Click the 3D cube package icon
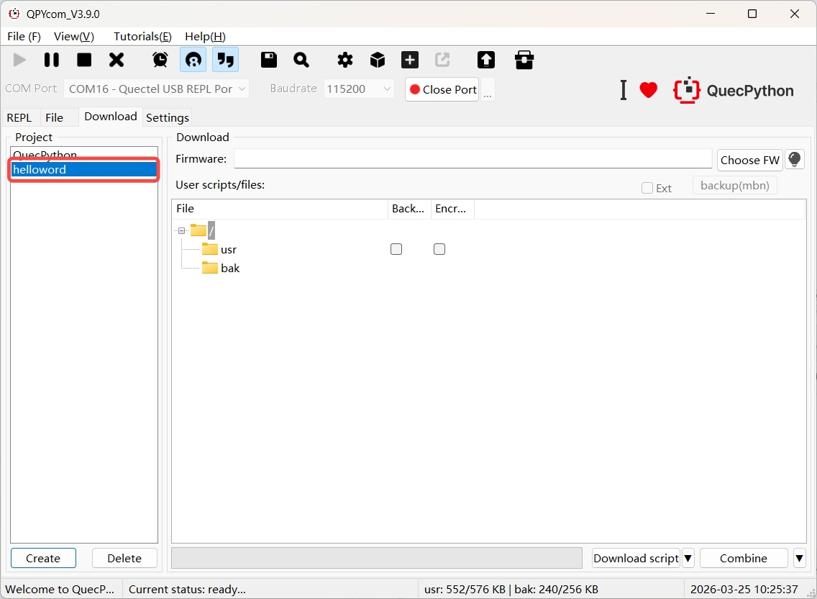The height and width of the screenshot is (599, 817). pyautogui.click(x=378, y=60)
